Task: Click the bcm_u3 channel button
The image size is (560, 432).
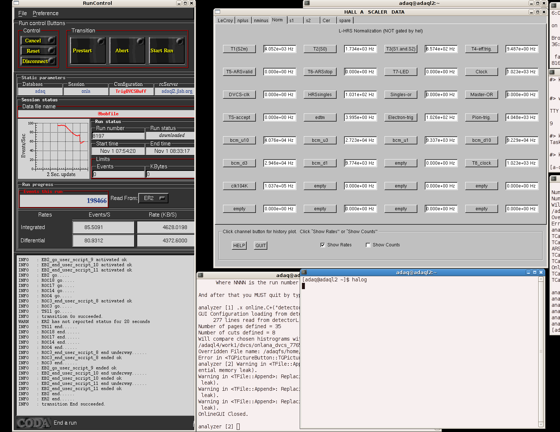Action: (x=320, y=140)
